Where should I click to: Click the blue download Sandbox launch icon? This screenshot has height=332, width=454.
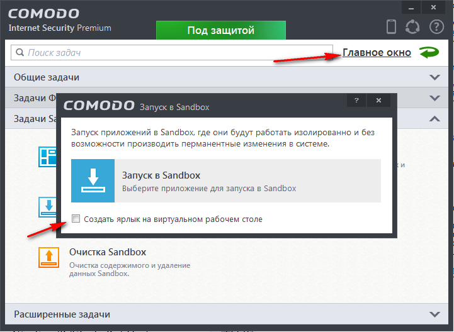[93, 180]
